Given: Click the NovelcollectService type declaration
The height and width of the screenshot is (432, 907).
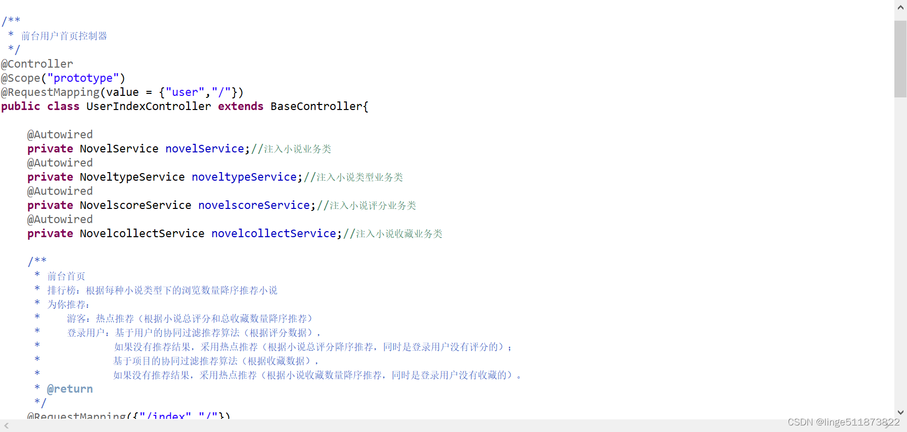Looking at the screenshot, I should tap(142, 234).
